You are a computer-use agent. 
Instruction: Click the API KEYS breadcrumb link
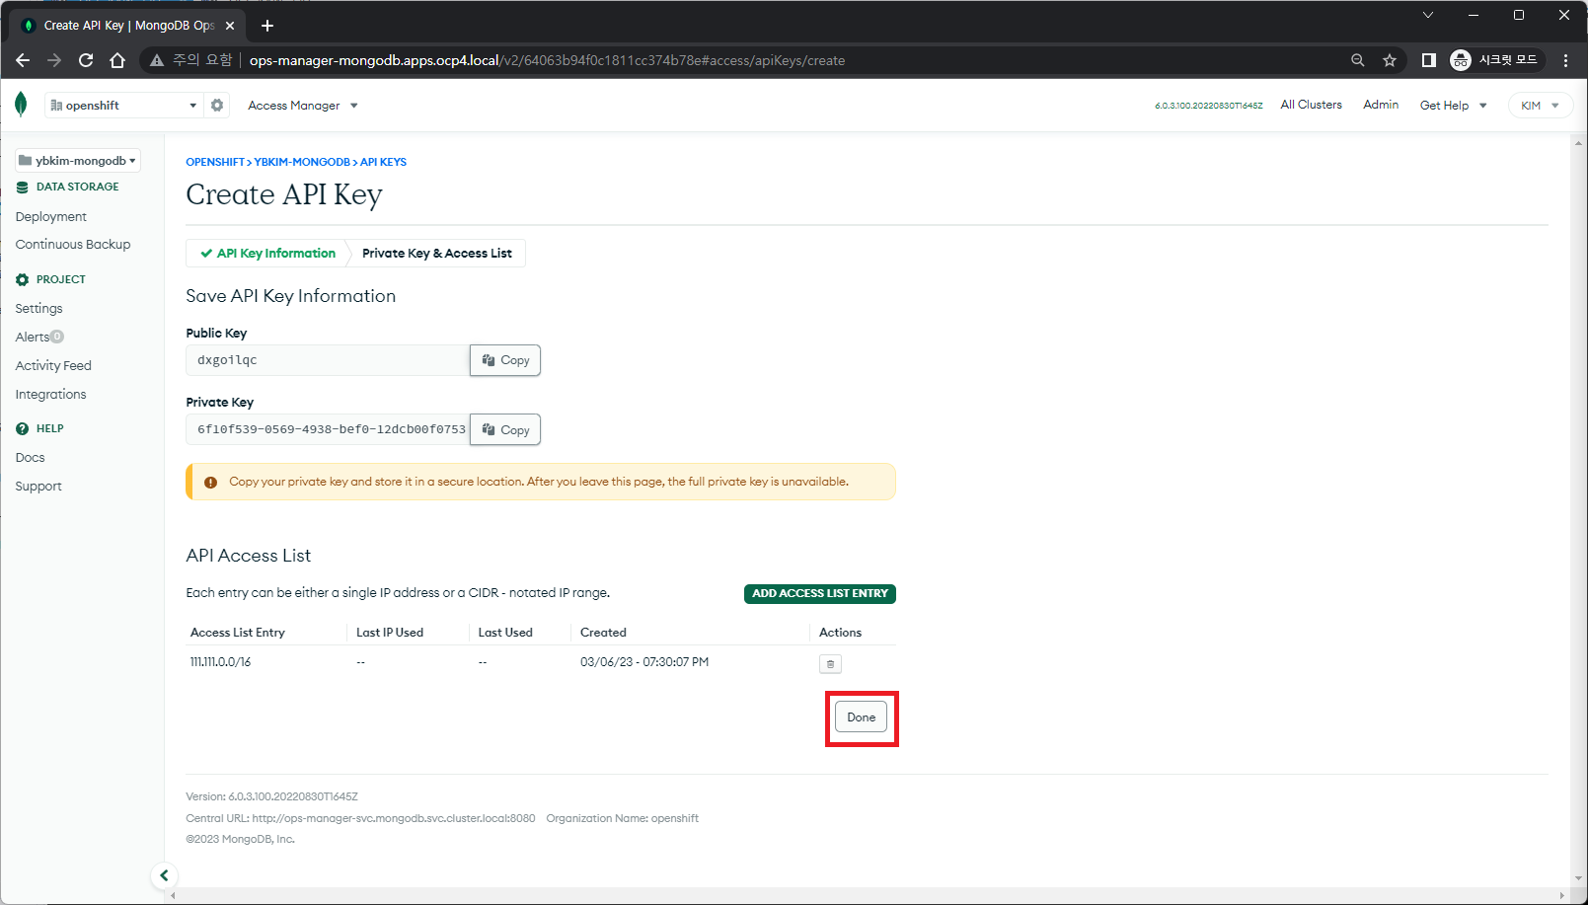pos(383,162)
